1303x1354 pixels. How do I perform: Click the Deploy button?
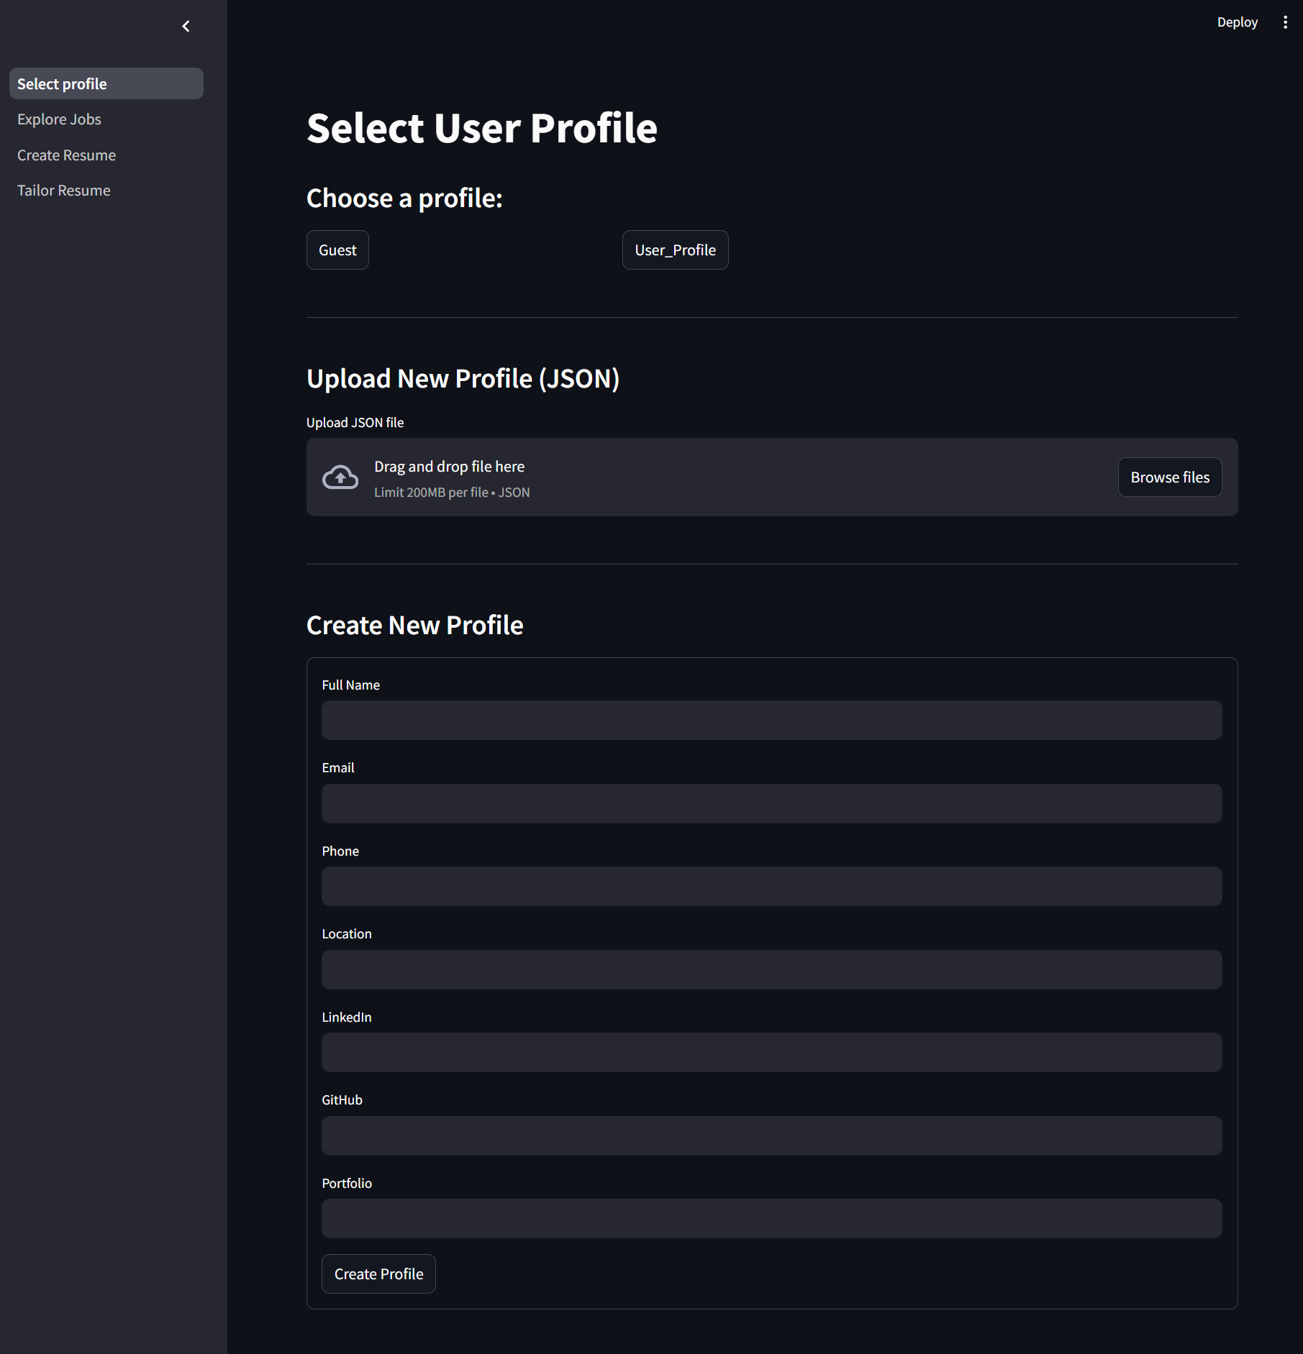[1237, 22]
